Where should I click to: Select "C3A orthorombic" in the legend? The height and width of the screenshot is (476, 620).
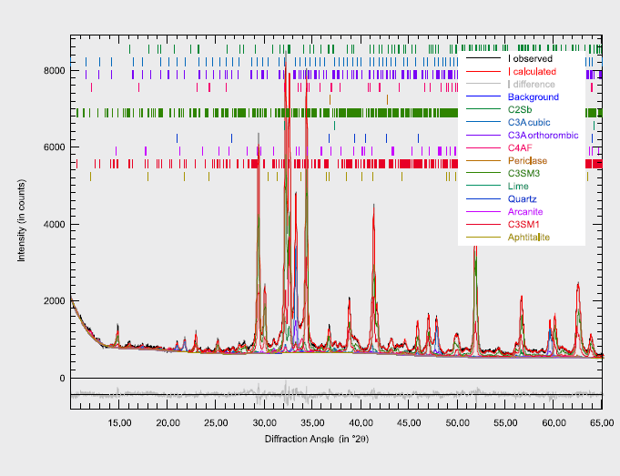point(543,135)
